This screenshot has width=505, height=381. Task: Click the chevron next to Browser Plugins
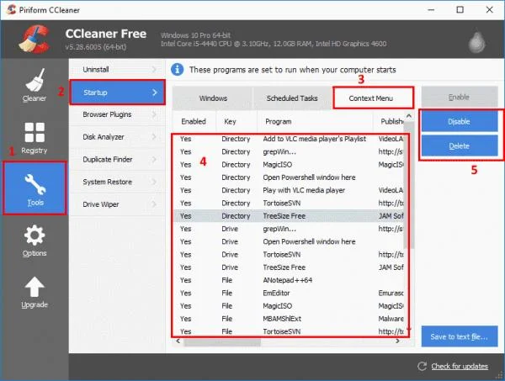(154, 114)
